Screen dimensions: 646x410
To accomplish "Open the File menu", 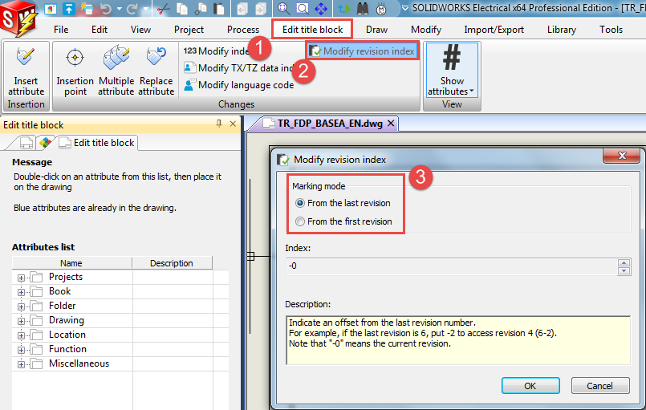I will 61,30.
